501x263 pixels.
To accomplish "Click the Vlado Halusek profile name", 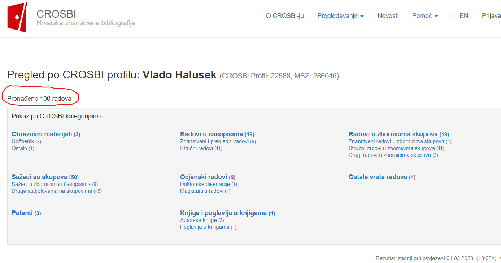I will [x=179, y=75].
